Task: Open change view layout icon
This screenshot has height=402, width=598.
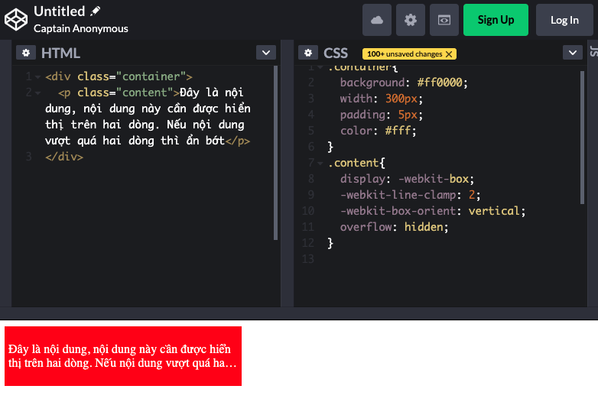Action: (444, 20)
